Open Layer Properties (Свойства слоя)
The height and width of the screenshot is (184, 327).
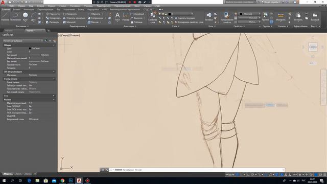point(152,17)
